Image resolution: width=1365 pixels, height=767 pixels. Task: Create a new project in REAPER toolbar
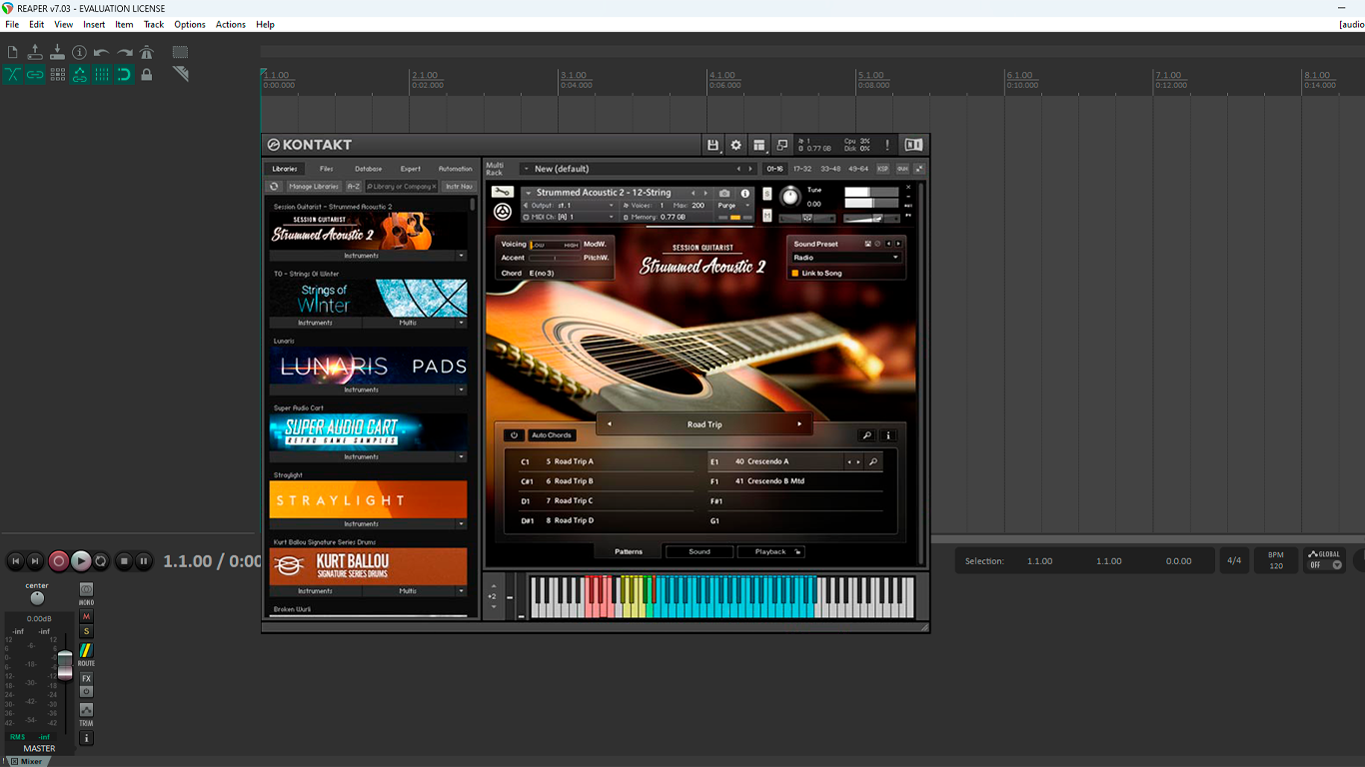12,52
